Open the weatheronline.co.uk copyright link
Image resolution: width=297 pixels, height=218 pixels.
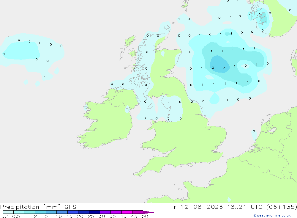click(272, 215)
